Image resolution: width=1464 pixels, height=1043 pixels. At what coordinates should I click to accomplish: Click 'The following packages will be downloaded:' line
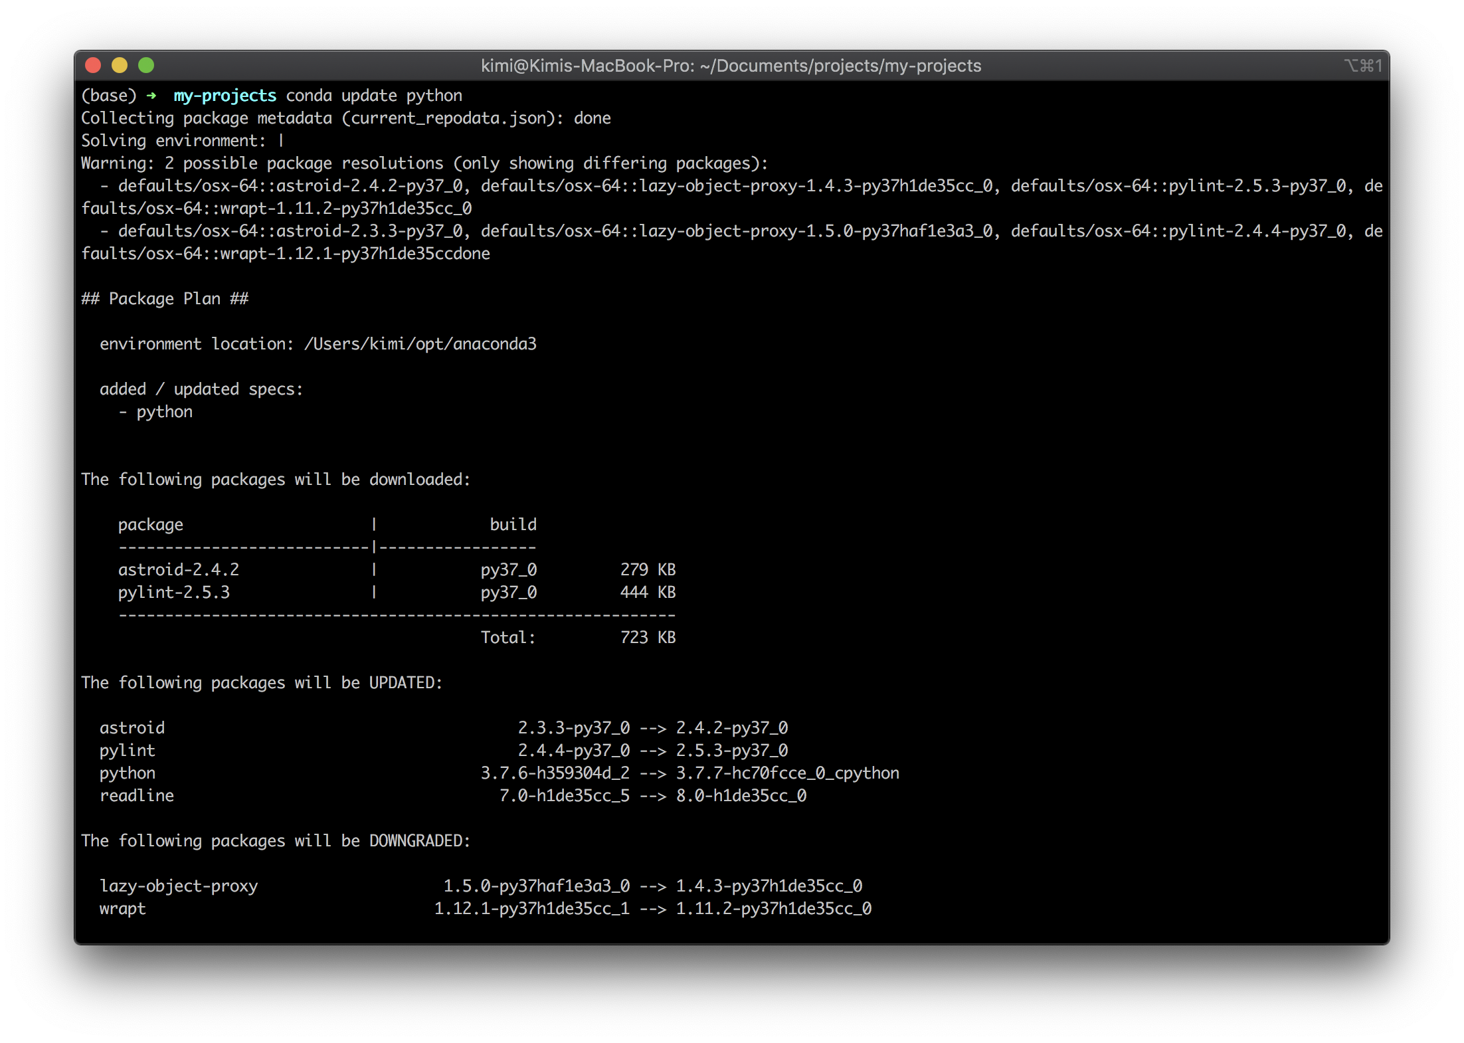coord(276,480)
